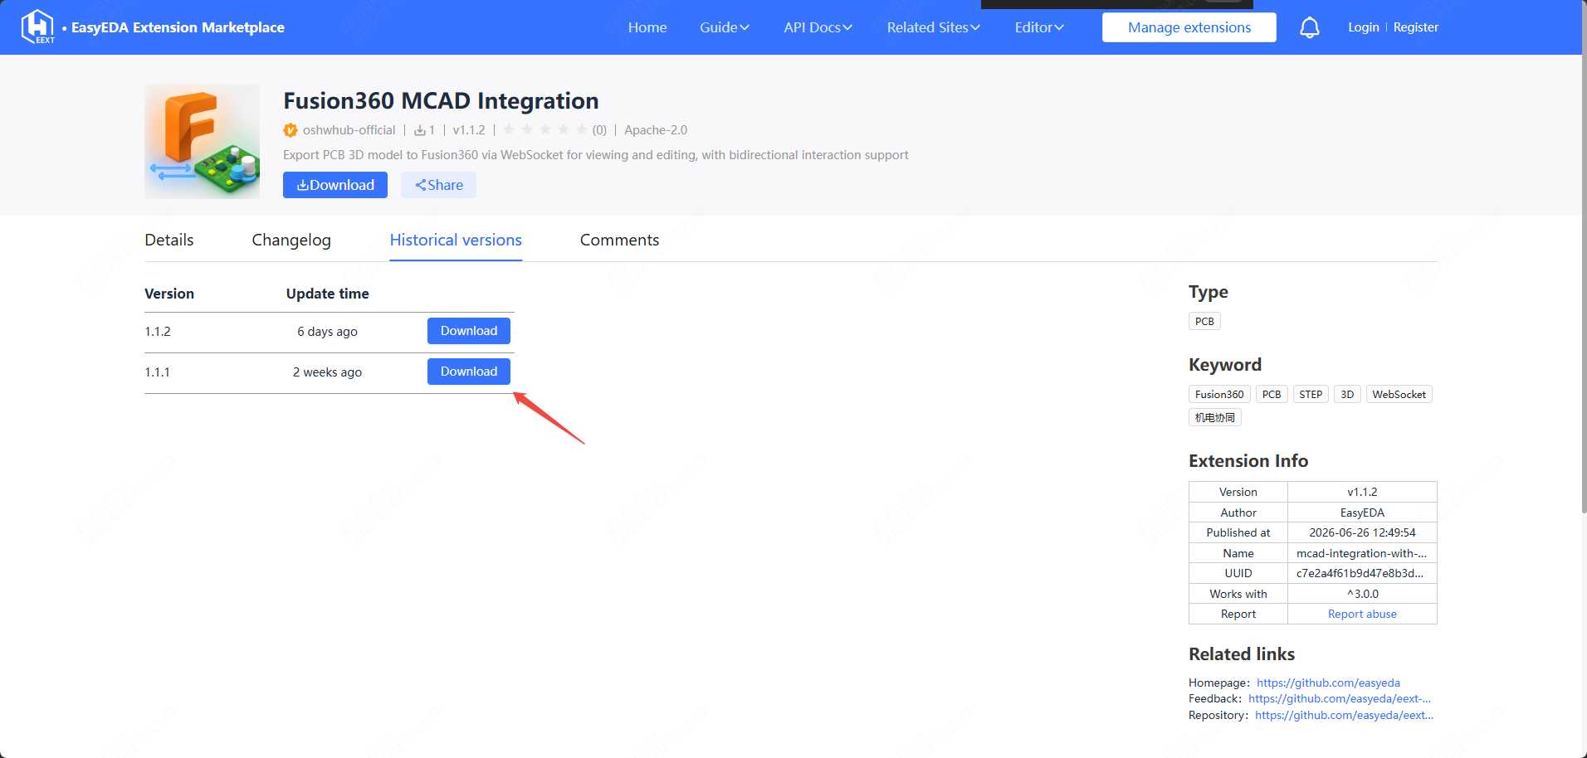Expand the Guide dropdown menu
The width and height of the screenshot is (1587, 758).
[x=725, y=27]
